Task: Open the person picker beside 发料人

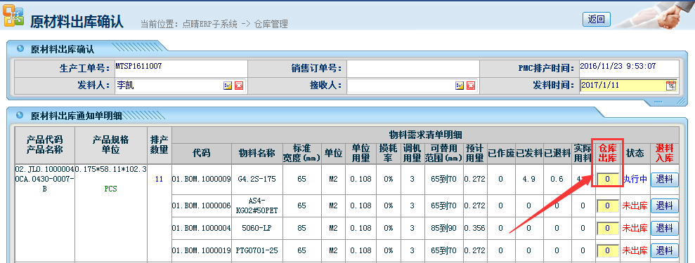Action: (x=228, y=86)
